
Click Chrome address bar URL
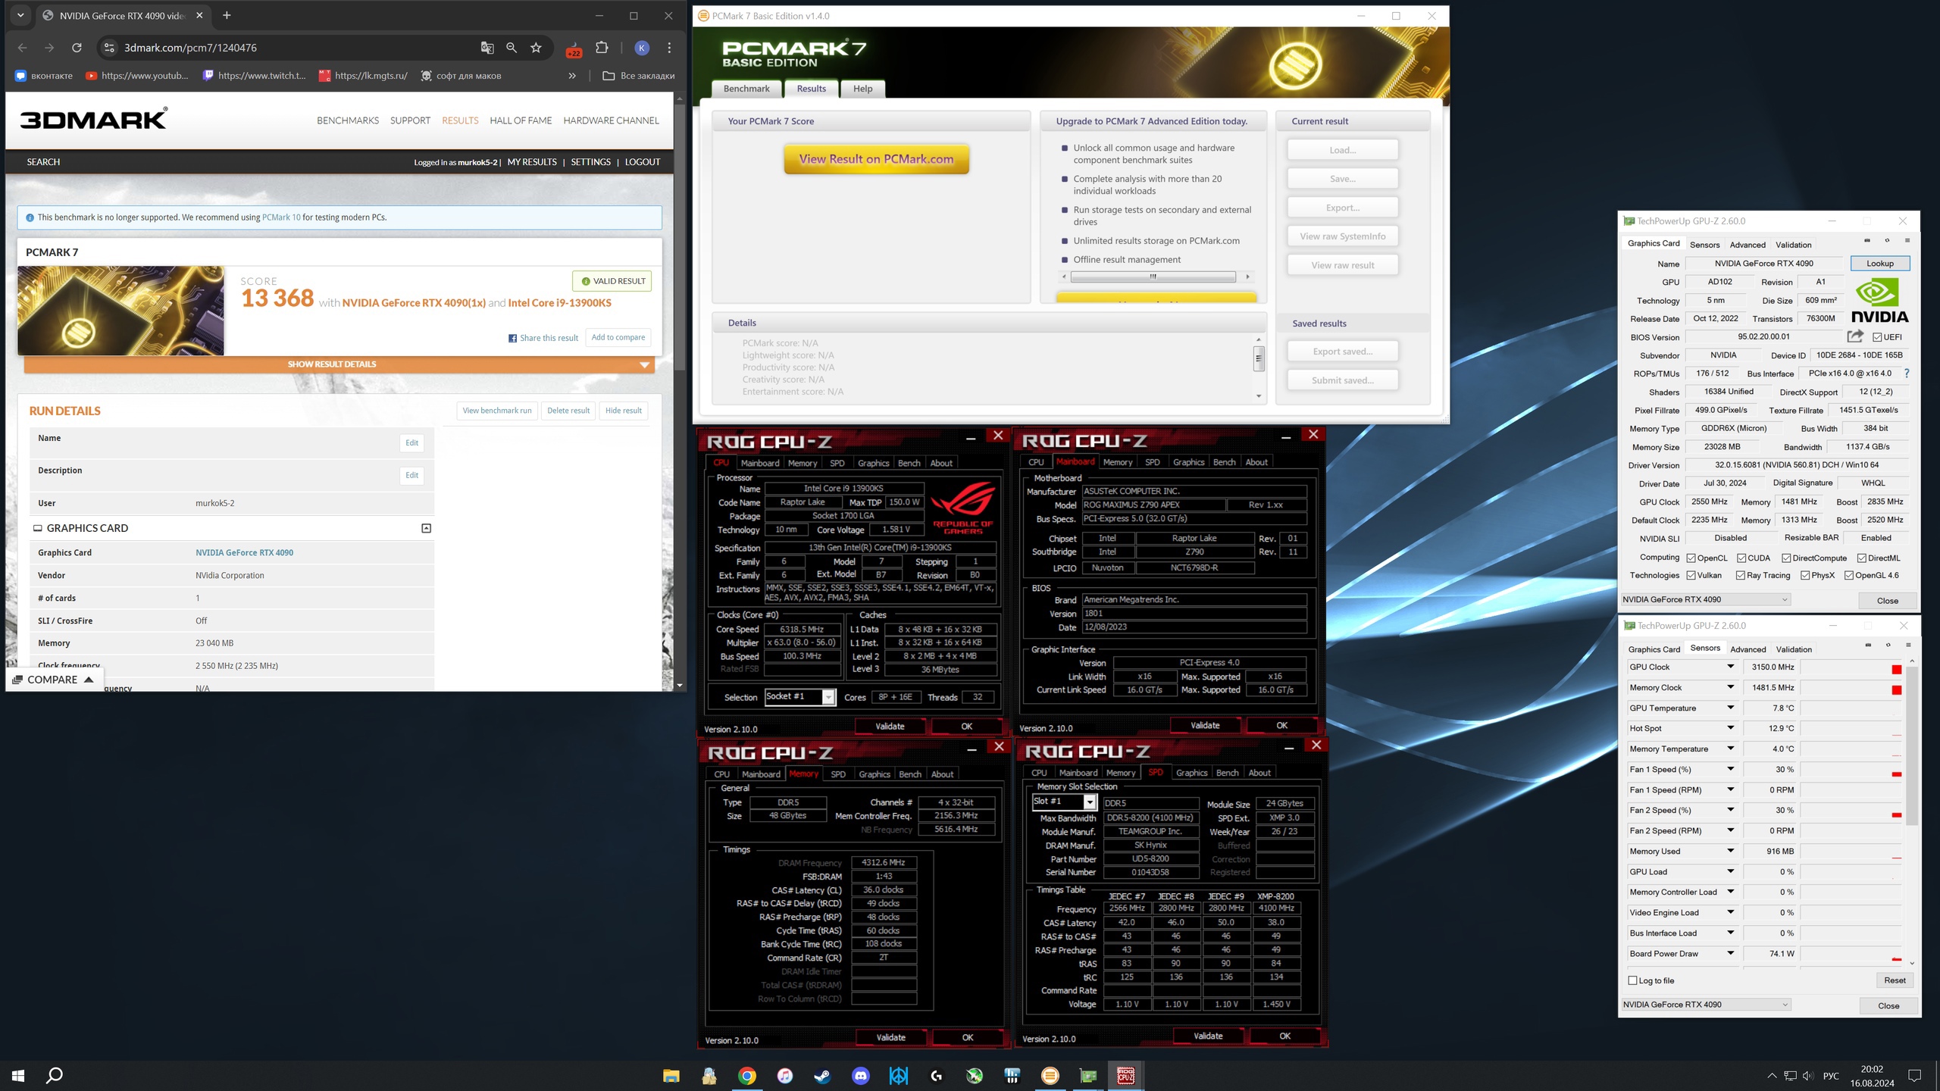point(190,48)
